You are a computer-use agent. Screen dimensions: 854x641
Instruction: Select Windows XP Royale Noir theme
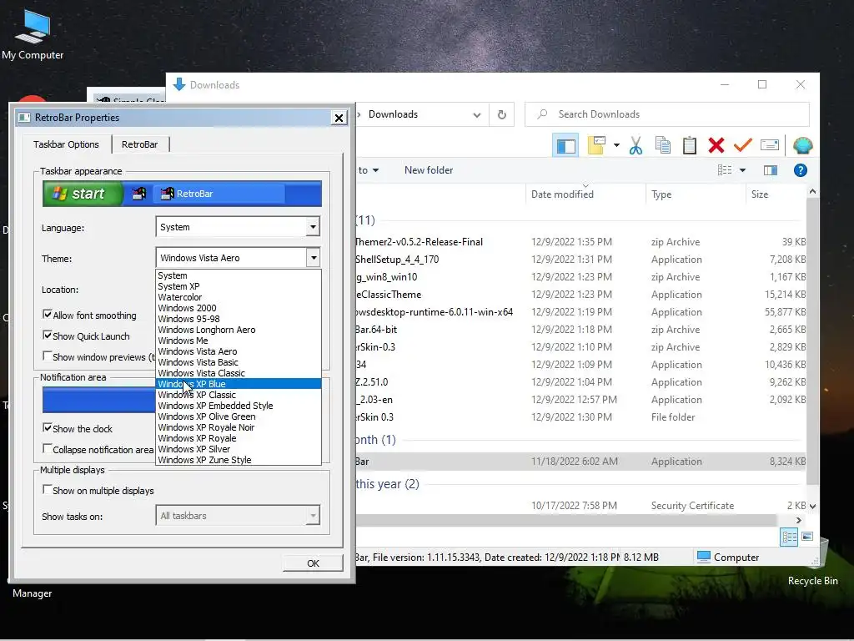coord(238,427)
